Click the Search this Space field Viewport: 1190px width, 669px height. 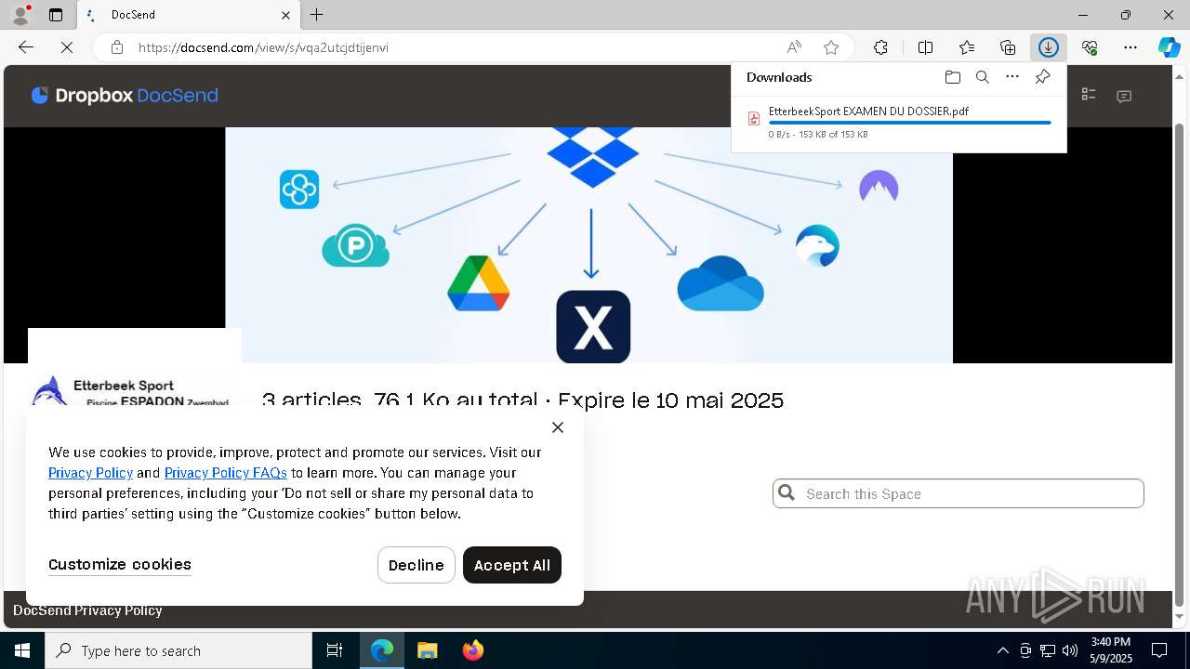(x=959, y=493)
